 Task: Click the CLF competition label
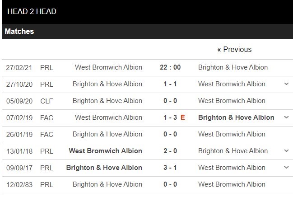[x=47, y=101]
